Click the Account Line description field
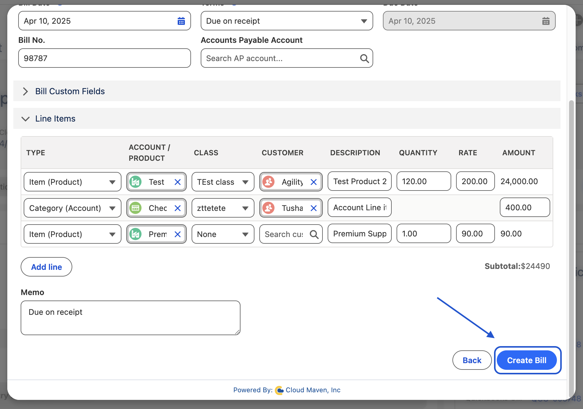 click(x=360, y=208)
